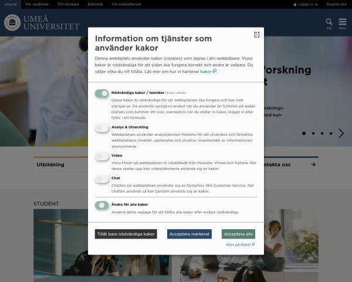This screenshot has height=282, width=352.
Task: Open the Körs på Klaro! link
Action: 240,244
